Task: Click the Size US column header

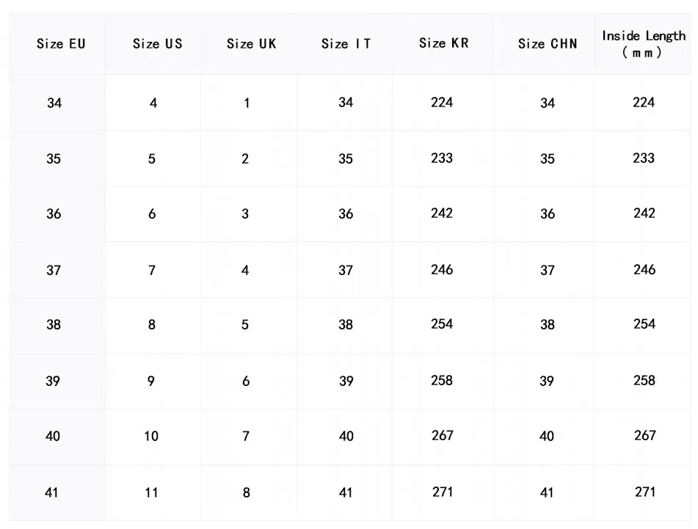Action: pos(157,44)
